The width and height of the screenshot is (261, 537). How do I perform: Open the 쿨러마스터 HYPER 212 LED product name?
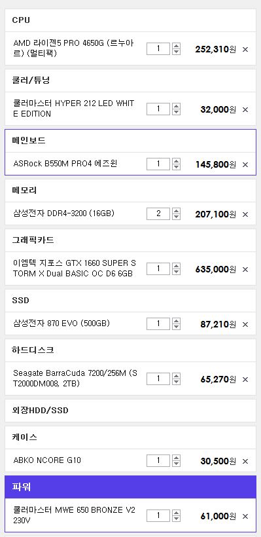(x=73, y=109)
